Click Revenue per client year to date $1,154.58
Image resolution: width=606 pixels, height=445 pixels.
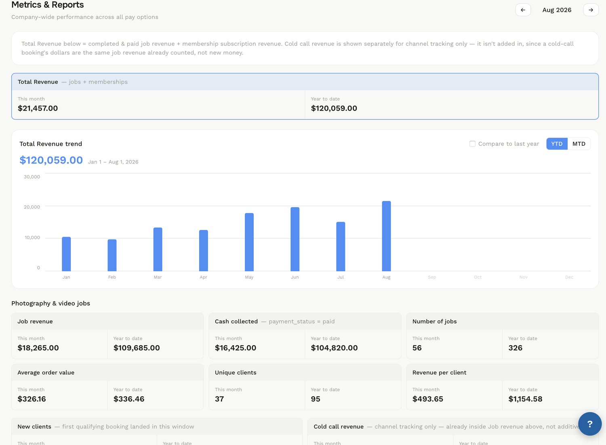tap(525, 399)
